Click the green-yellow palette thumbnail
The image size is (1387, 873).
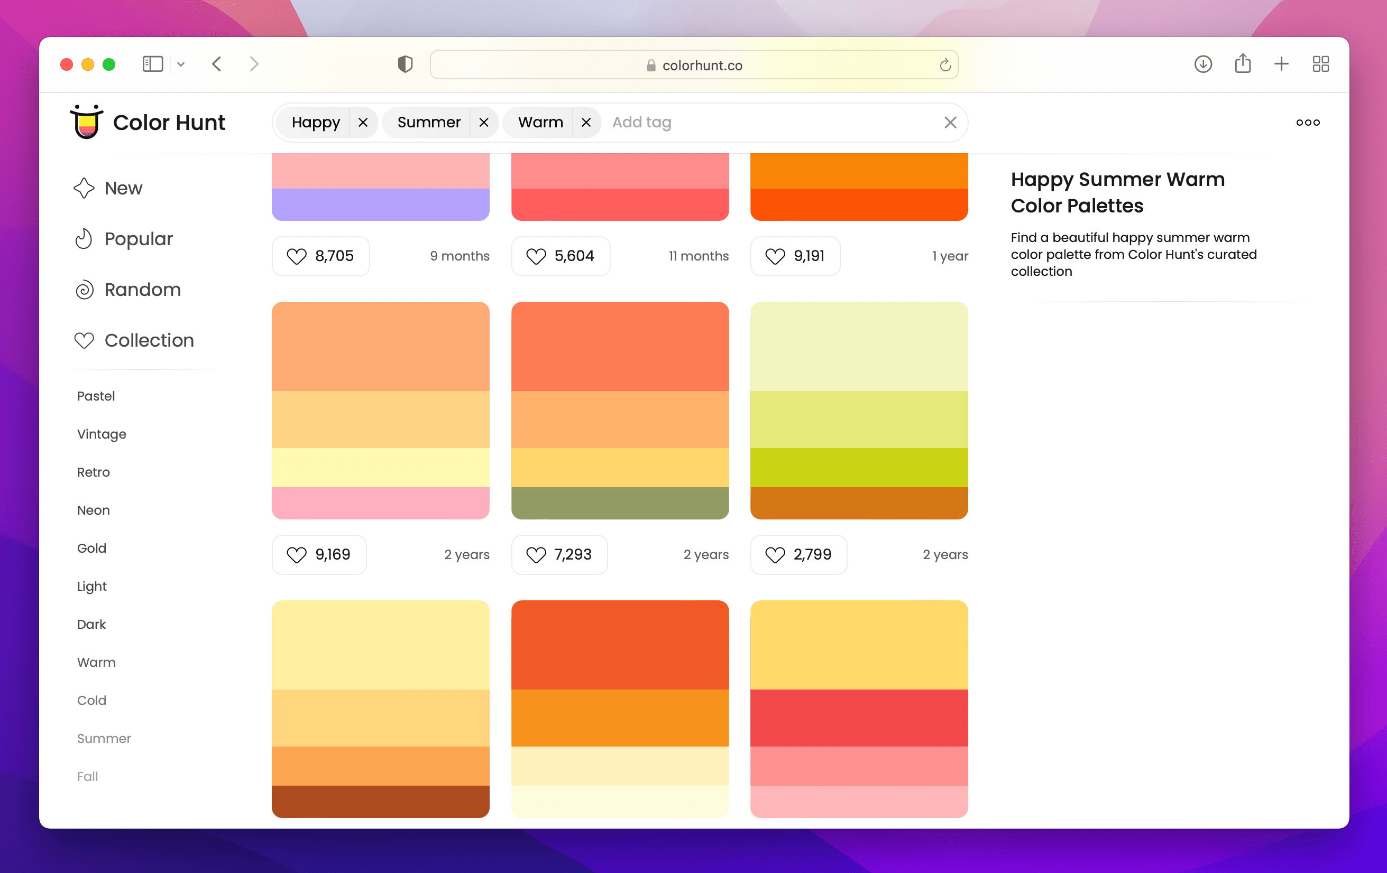click(859, 410)
